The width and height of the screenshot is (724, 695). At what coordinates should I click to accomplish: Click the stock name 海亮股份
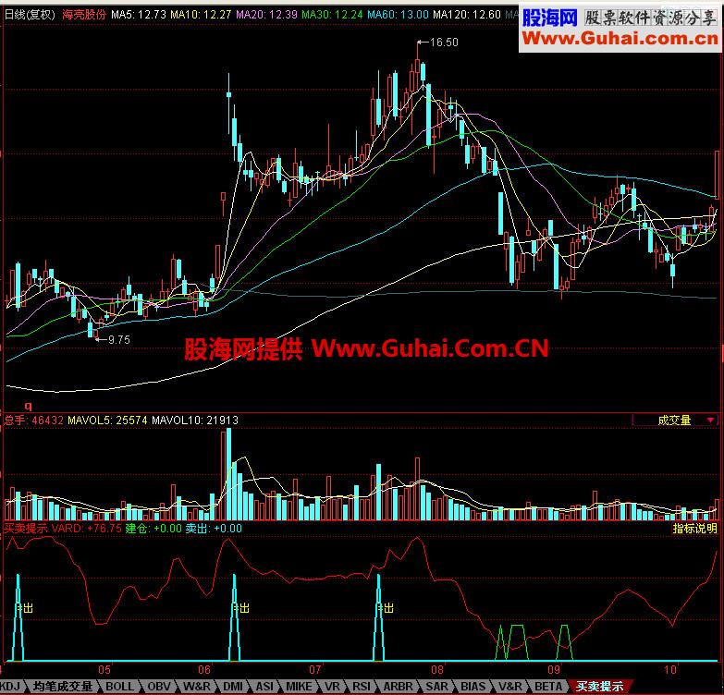pyautogui.click(x=84, y=15)
